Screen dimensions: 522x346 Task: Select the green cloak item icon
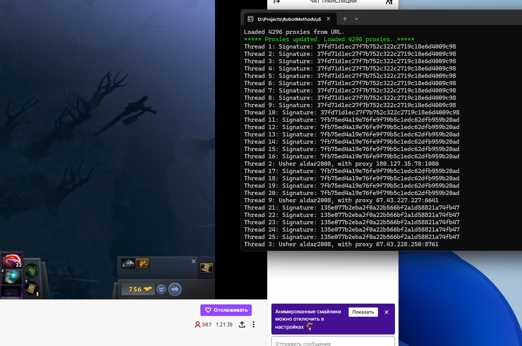32,270
